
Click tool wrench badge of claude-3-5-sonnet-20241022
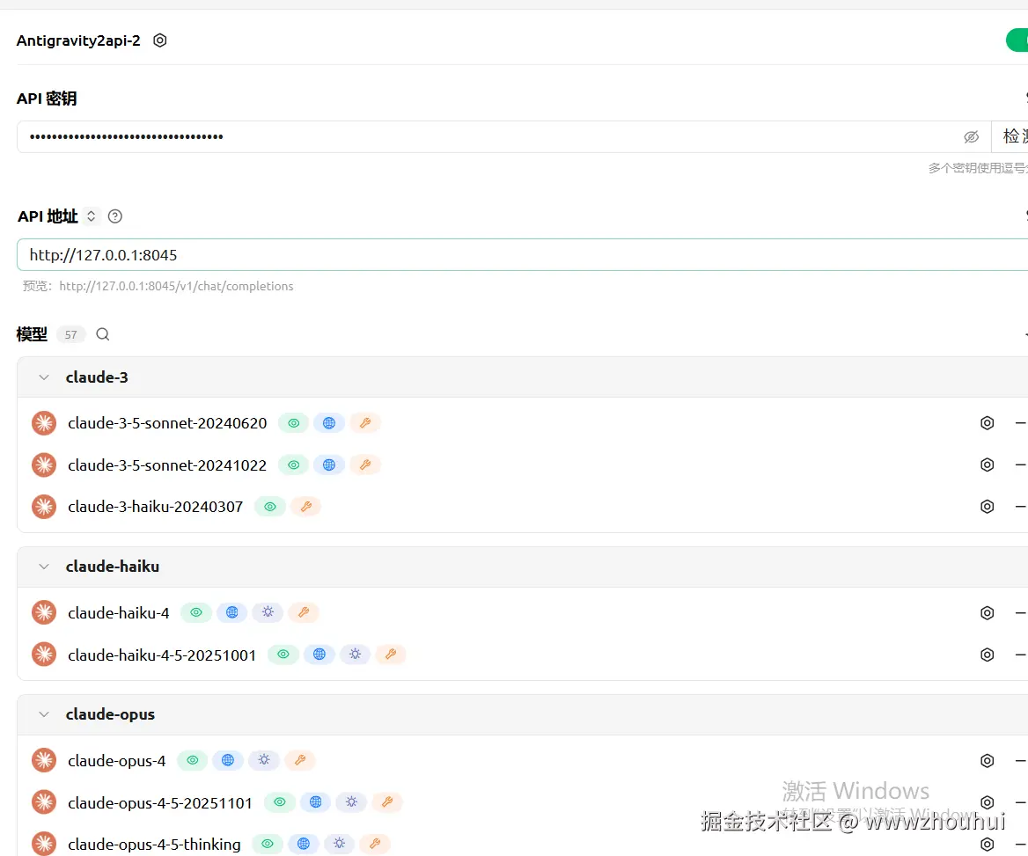365,465
